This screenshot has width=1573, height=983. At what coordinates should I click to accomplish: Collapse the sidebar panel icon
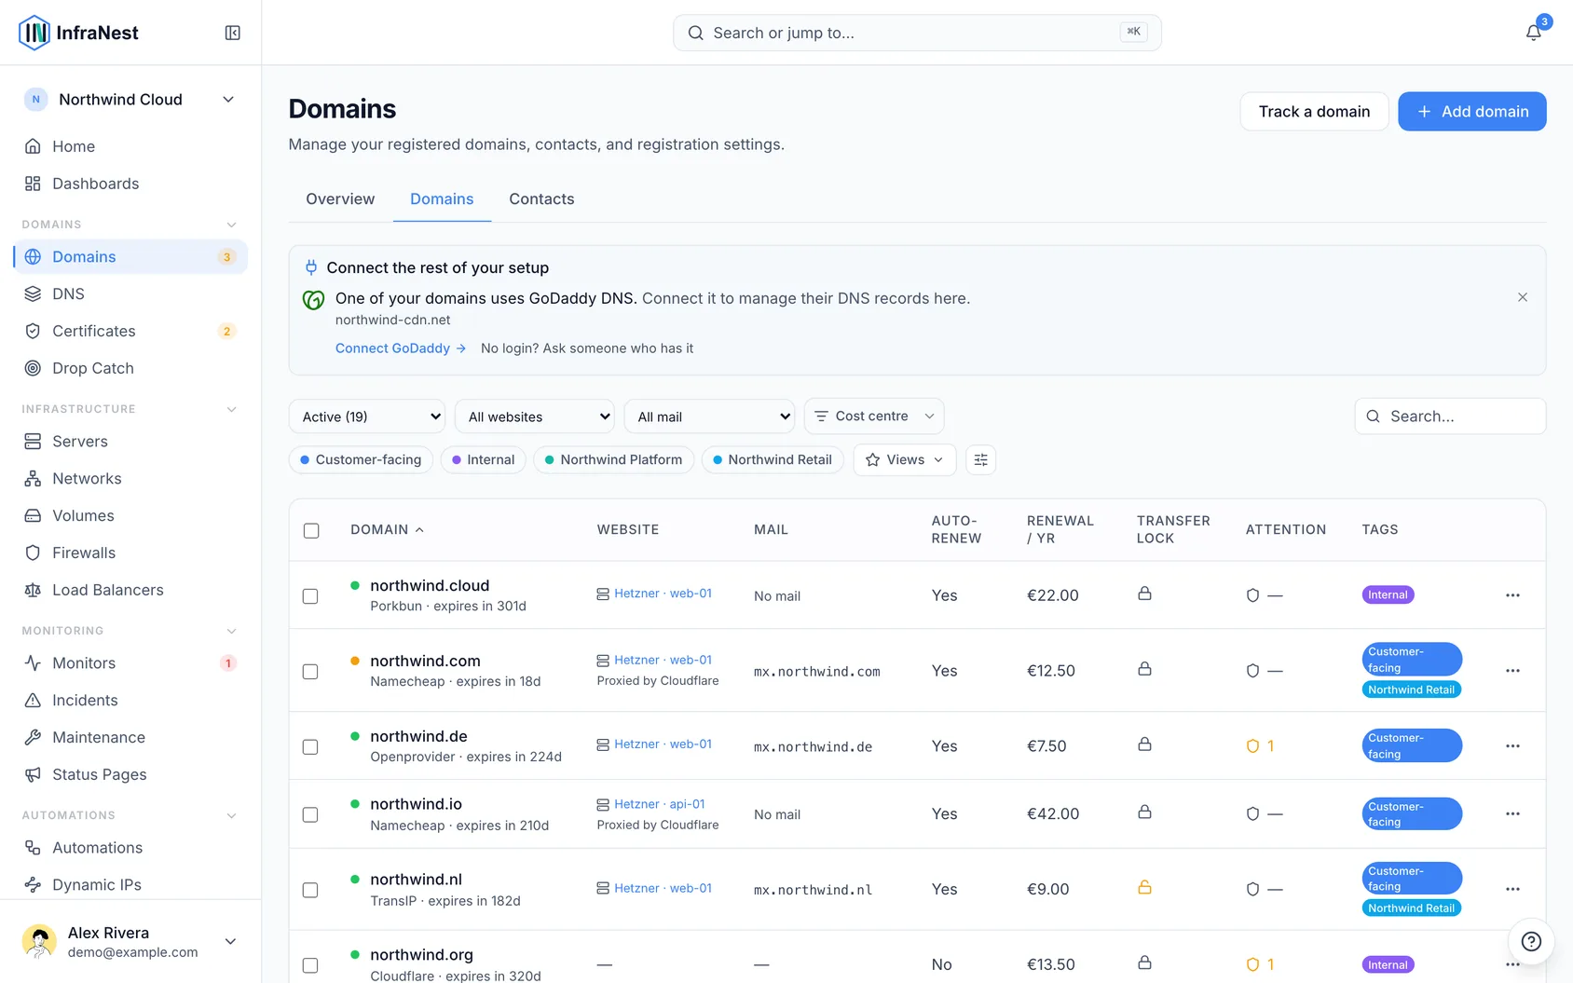pos(233,33)
